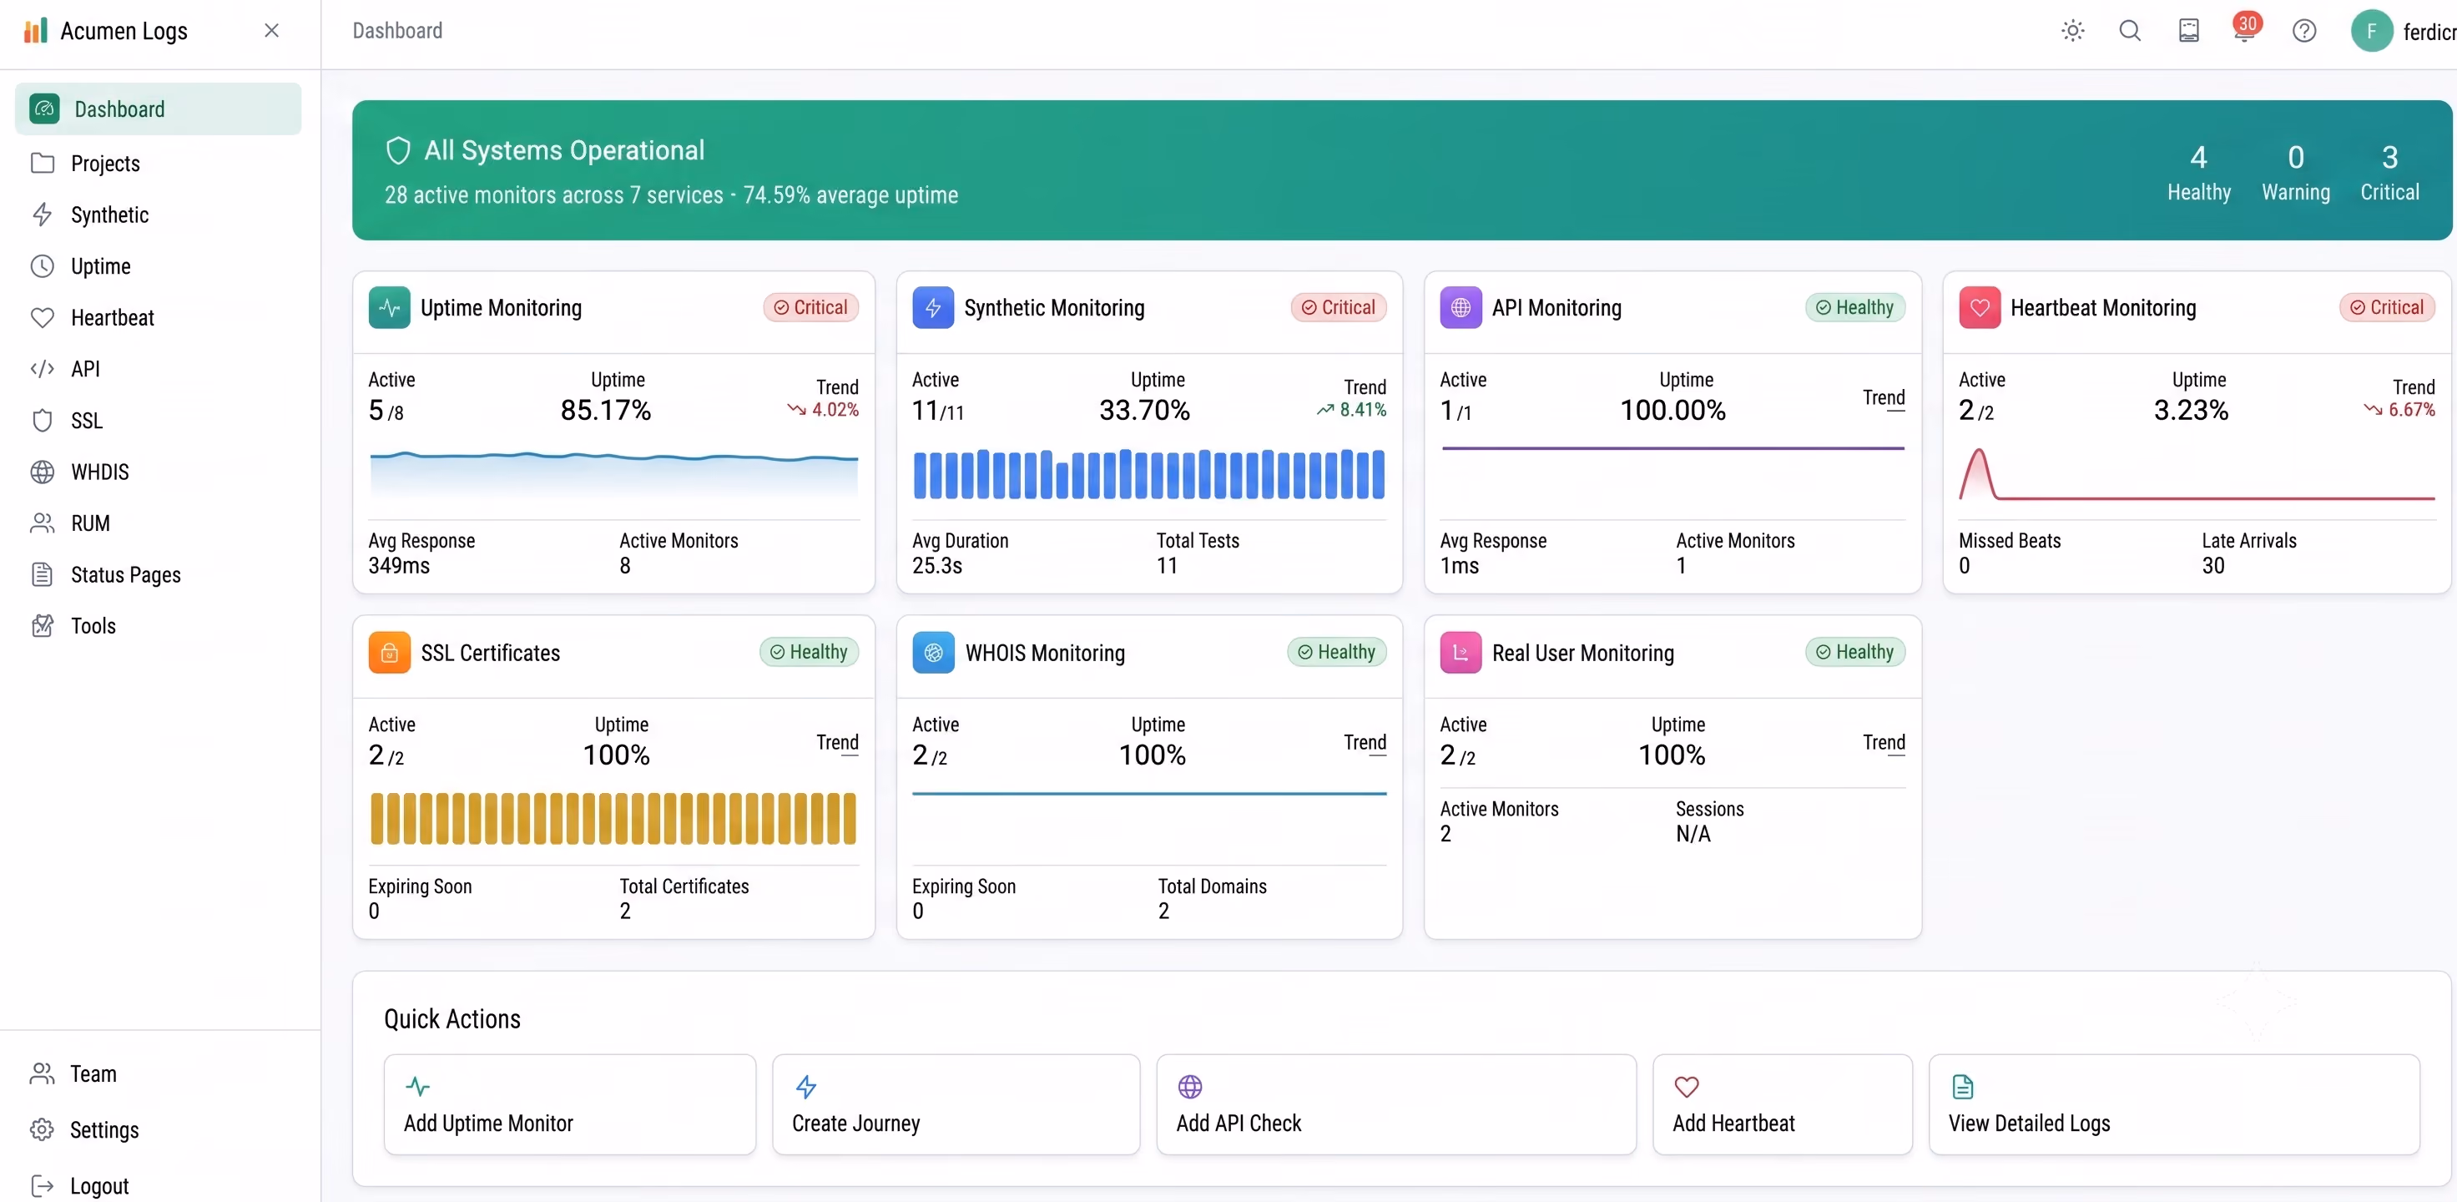Click Add API Check quick action
Image resolution: width=2457 pixels, height=1202 pixels.
point(1396,1104)
